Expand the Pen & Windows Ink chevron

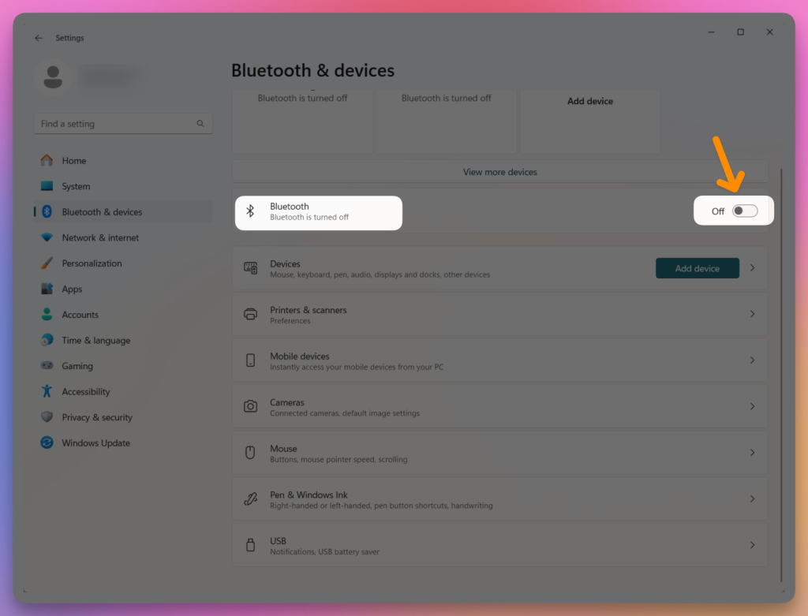(x=752, y=499)
